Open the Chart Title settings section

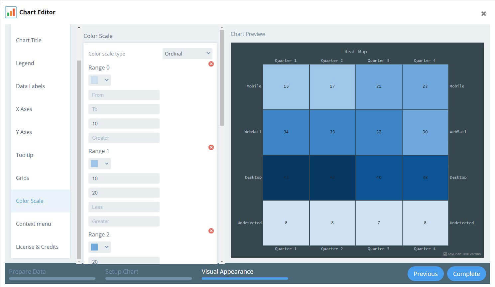coord(29,40)
